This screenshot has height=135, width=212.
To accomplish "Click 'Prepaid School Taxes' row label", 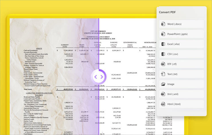I will coord(31,69).
